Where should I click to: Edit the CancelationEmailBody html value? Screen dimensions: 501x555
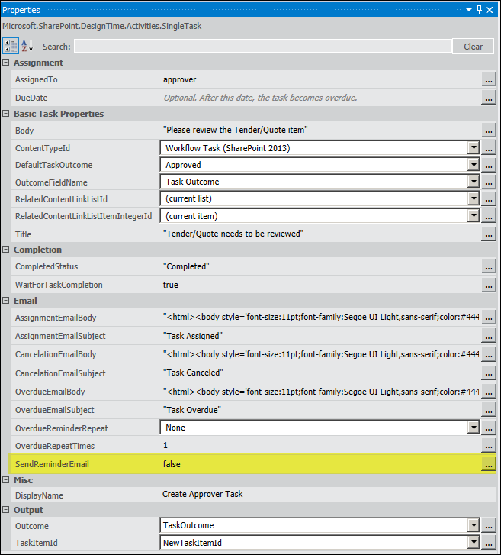point(321,354)
